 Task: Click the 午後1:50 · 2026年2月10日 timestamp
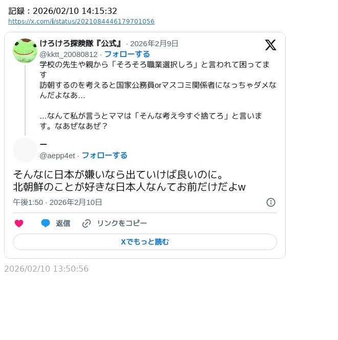pyautogui.click(x=57, y=202)
